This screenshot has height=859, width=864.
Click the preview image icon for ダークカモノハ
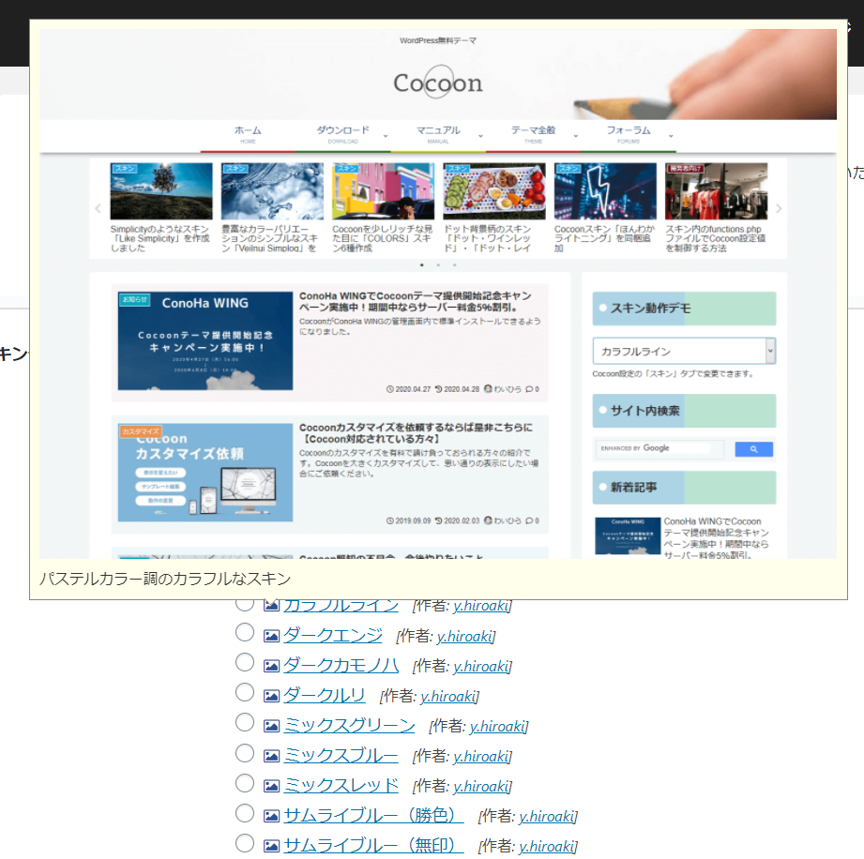click(x=271, y=666)
